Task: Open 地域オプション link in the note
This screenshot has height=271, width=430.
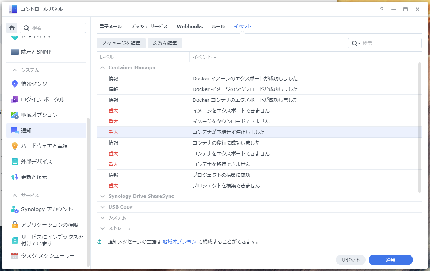Action: pyautogui.click(x=179, y=242)
